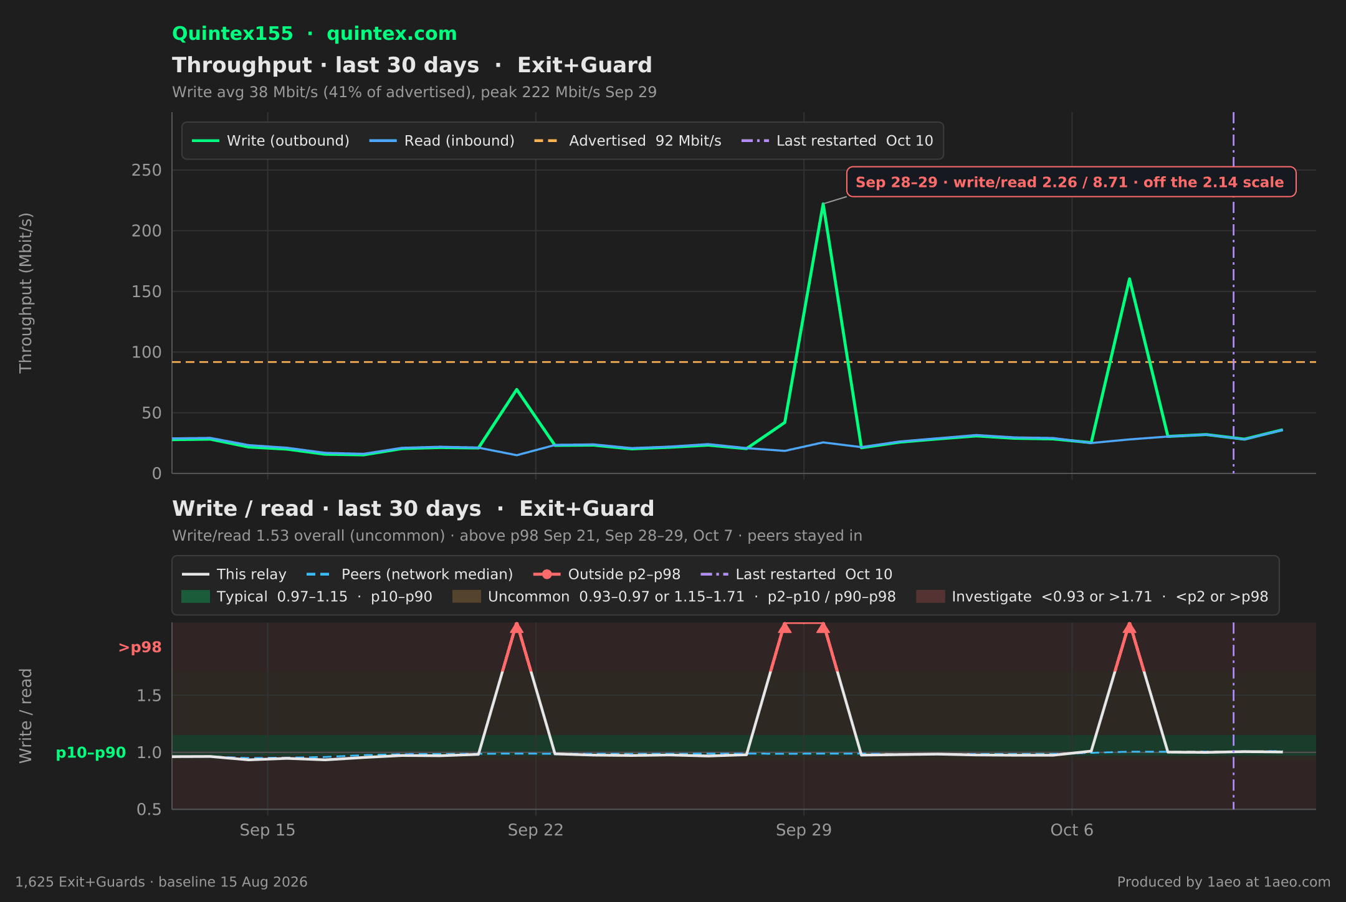The width and height of the screenshot is (1346, 902).
Task: Click Last restarted Oct 10 in write/read legend
Action: [796, 574]
